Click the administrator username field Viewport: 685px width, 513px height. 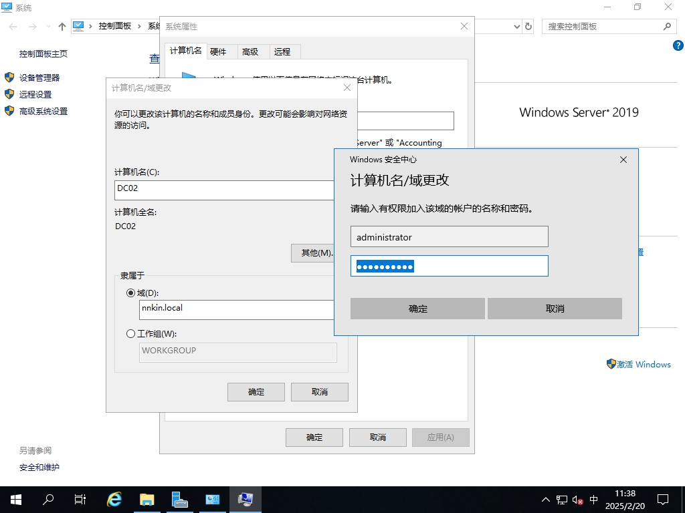[x=449, y=236]
